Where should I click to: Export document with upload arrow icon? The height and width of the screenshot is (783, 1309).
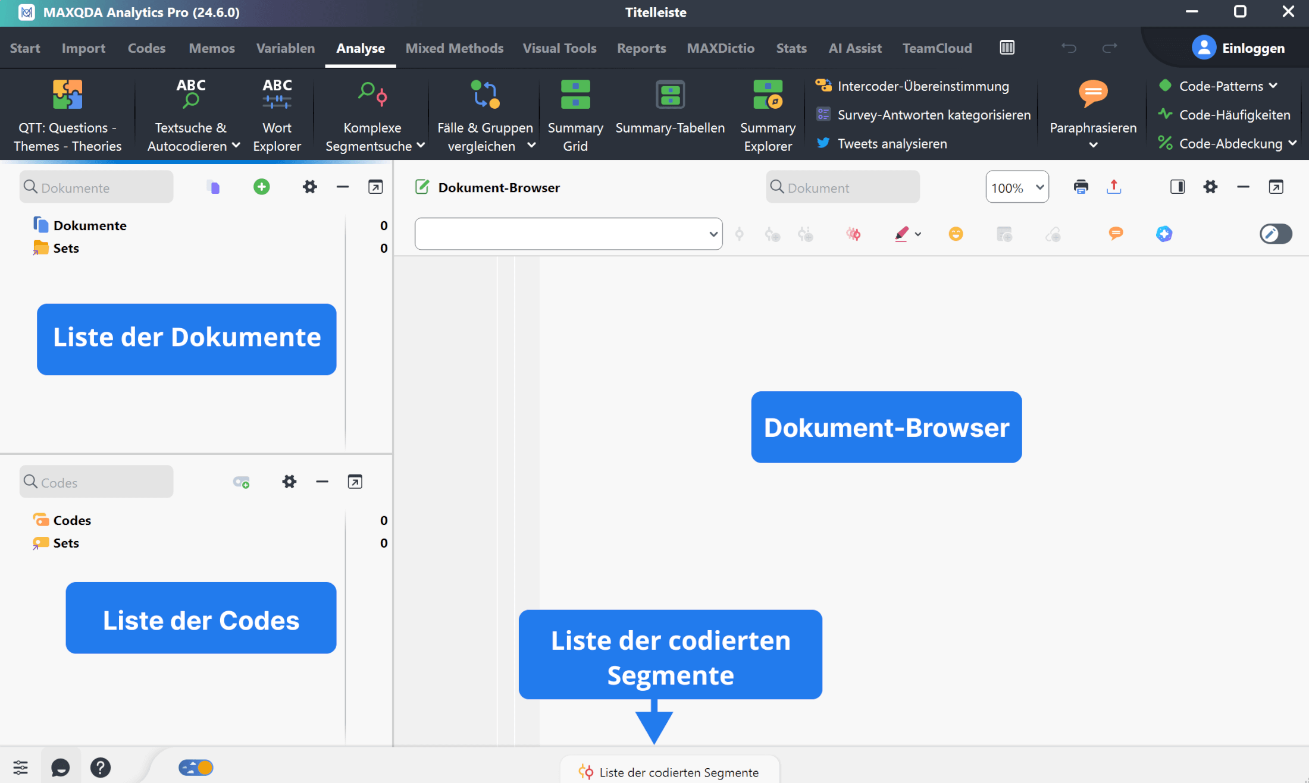pos(1114,187)
